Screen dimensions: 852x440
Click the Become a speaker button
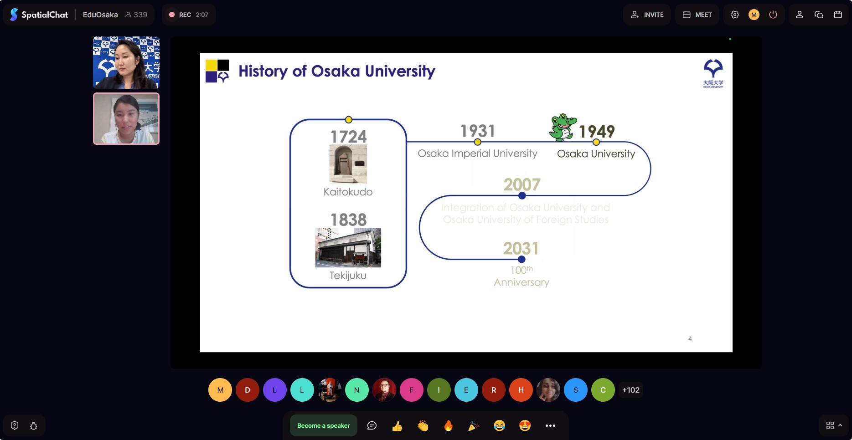[323, 425]
